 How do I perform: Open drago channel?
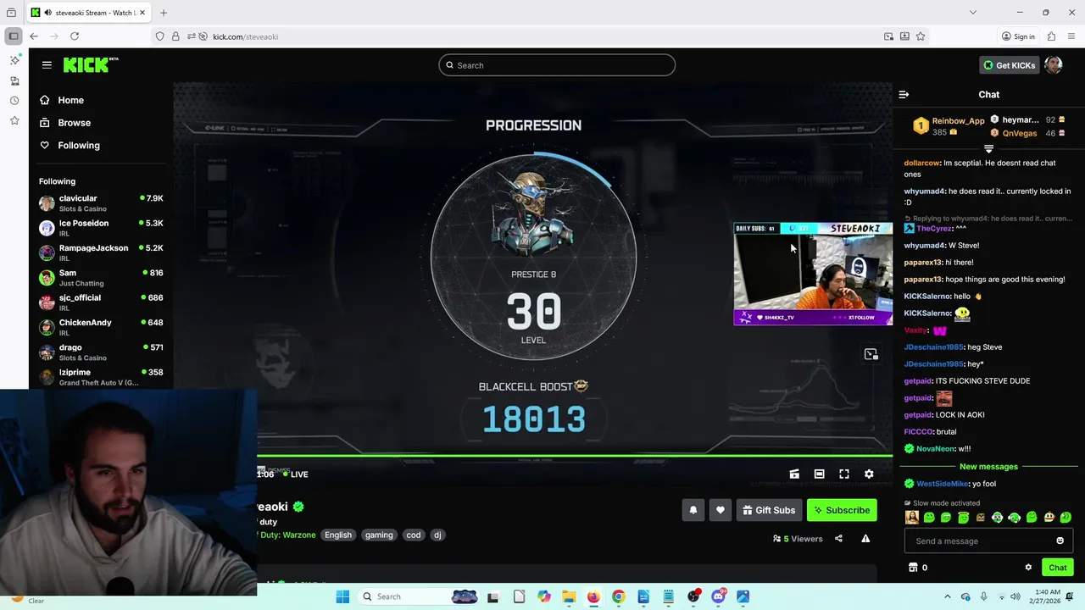click(100, 352)
